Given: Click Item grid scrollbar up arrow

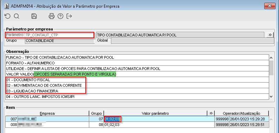Looking at the screenshot, I should pyautogui.click(x=271, y=119).
